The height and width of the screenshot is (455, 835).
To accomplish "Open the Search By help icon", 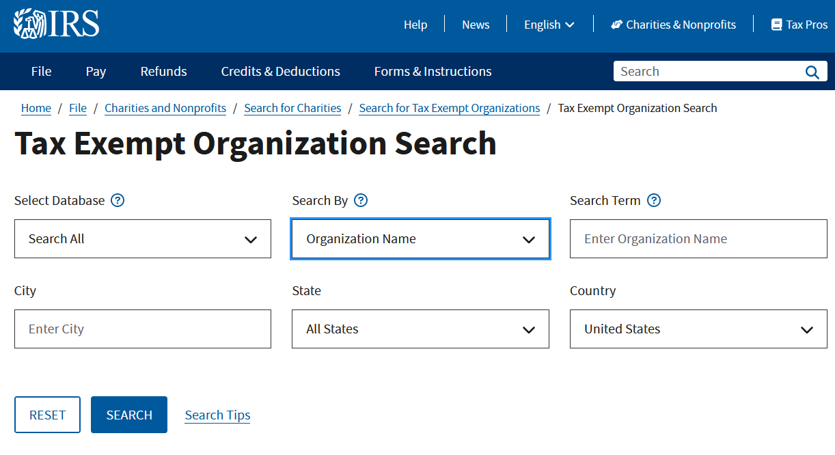I will [x=361, y=200].
